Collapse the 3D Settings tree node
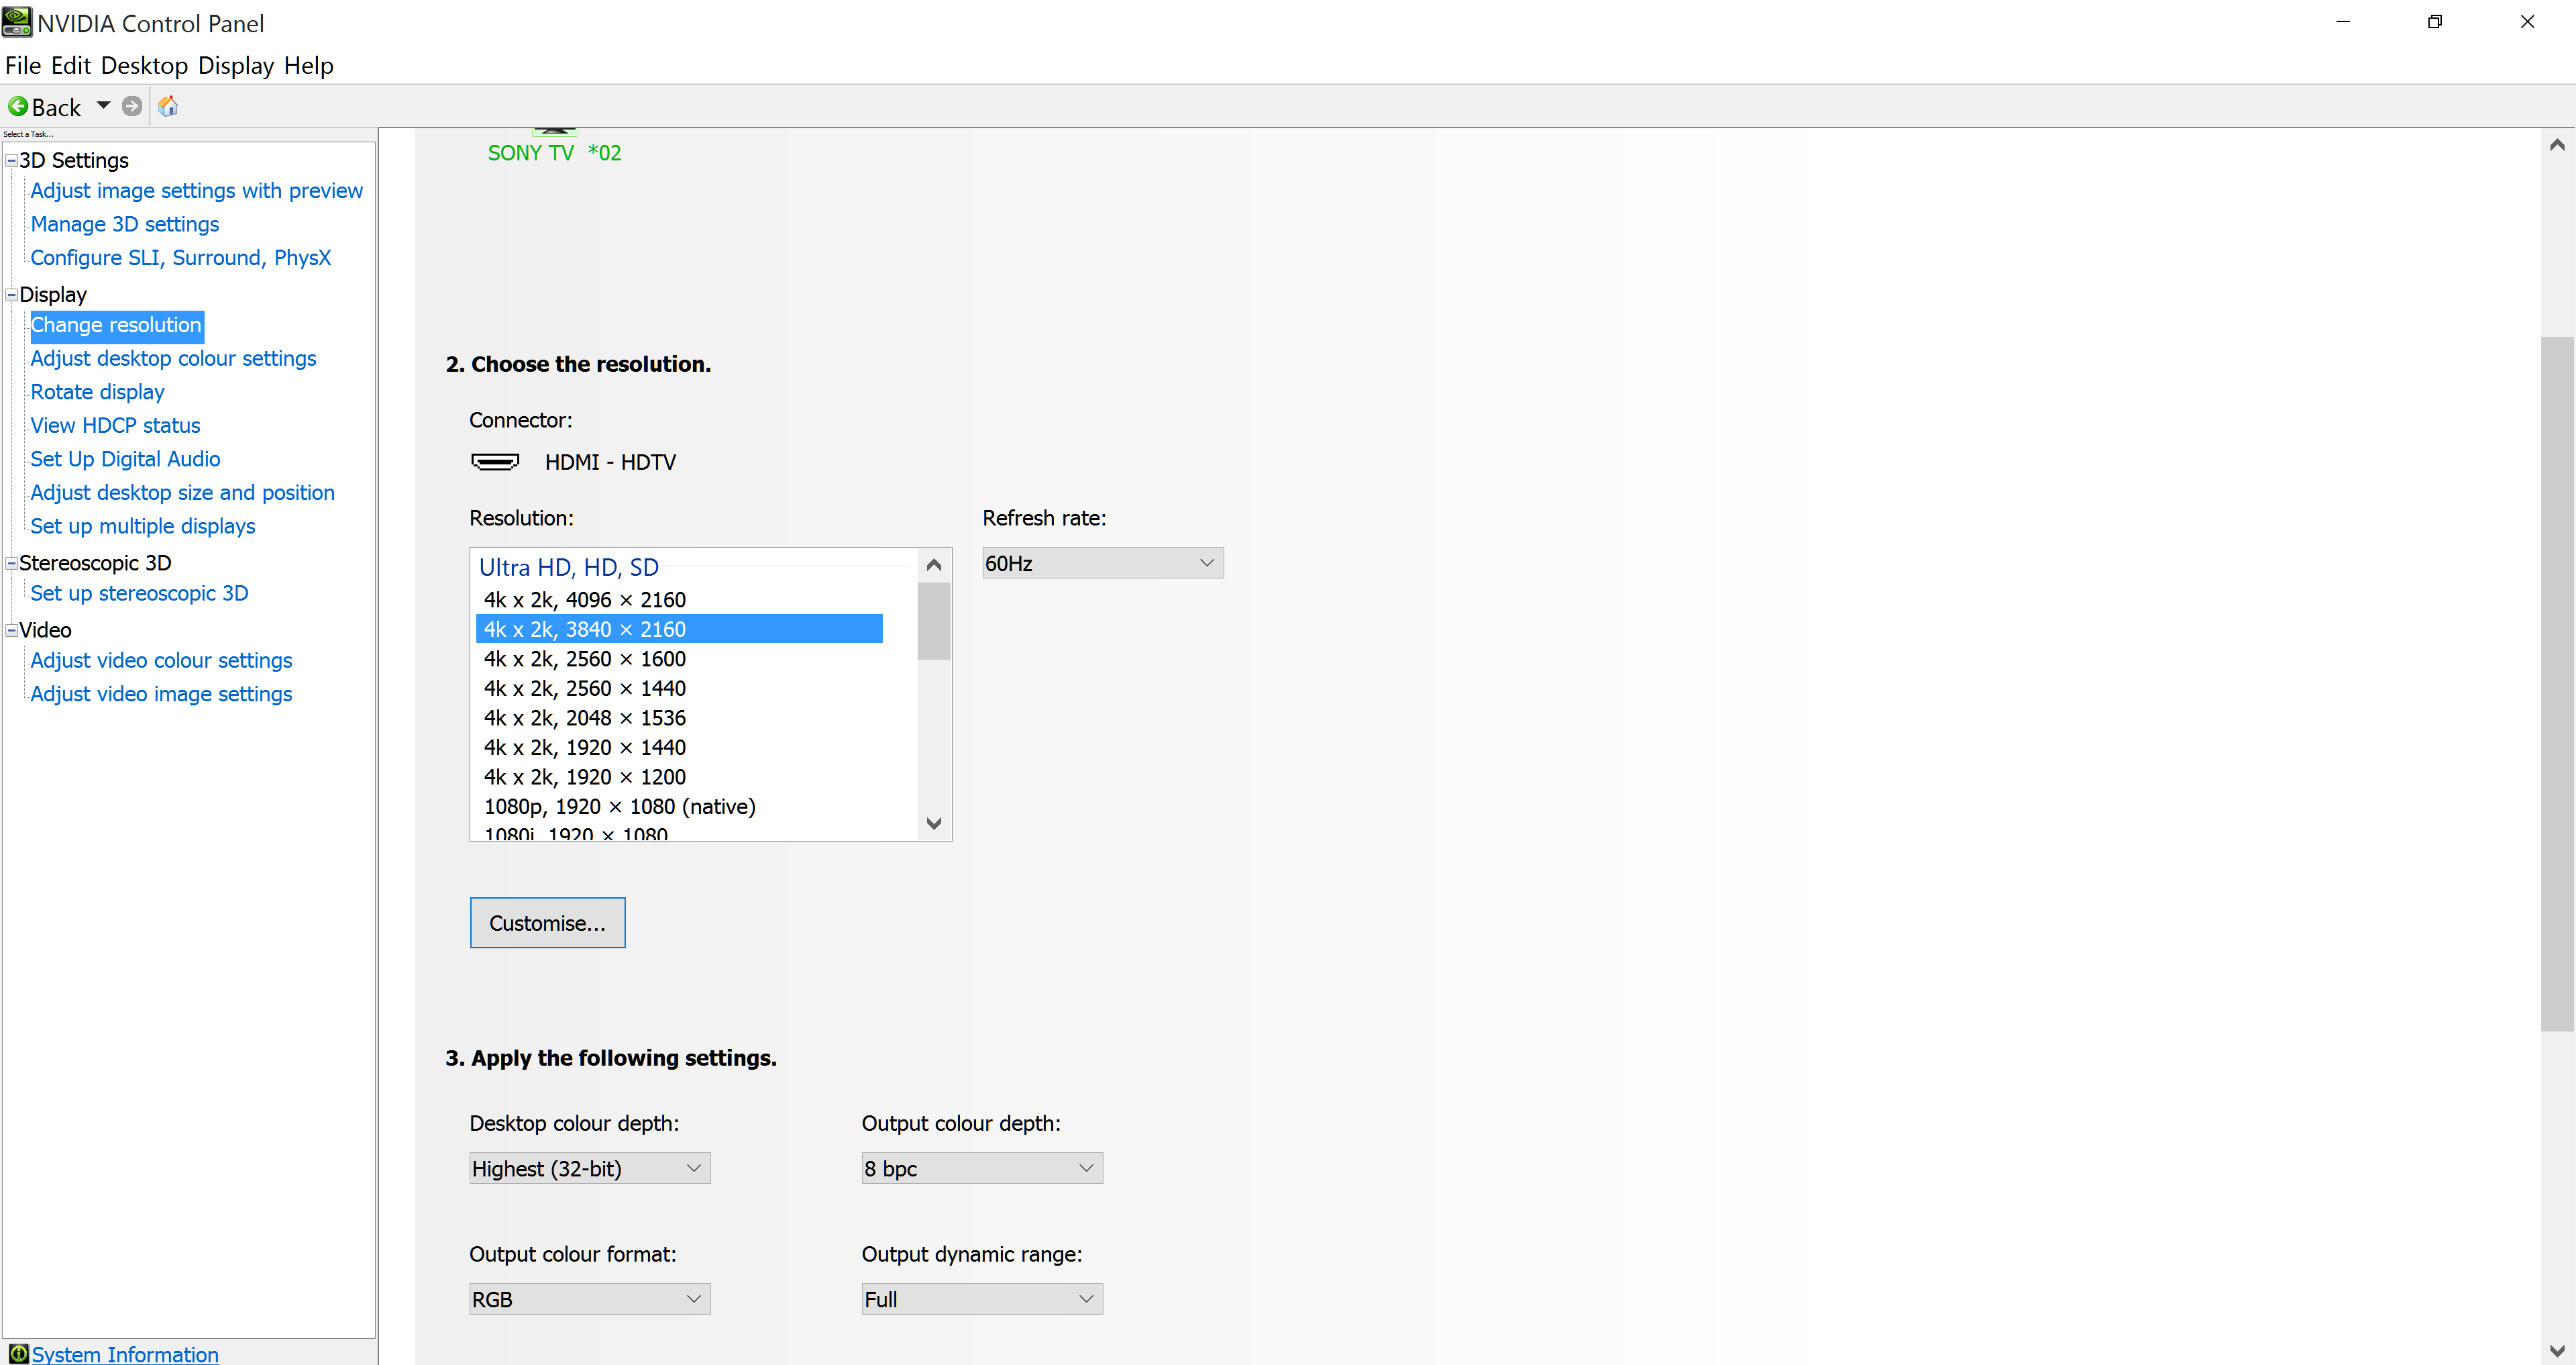The width and height of the screenshot is (2576, 1365). [x=11, y=161]
